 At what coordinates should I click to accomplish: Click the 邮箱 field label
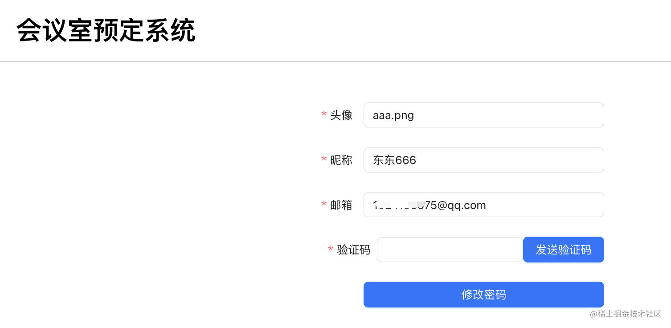point(341,205)
